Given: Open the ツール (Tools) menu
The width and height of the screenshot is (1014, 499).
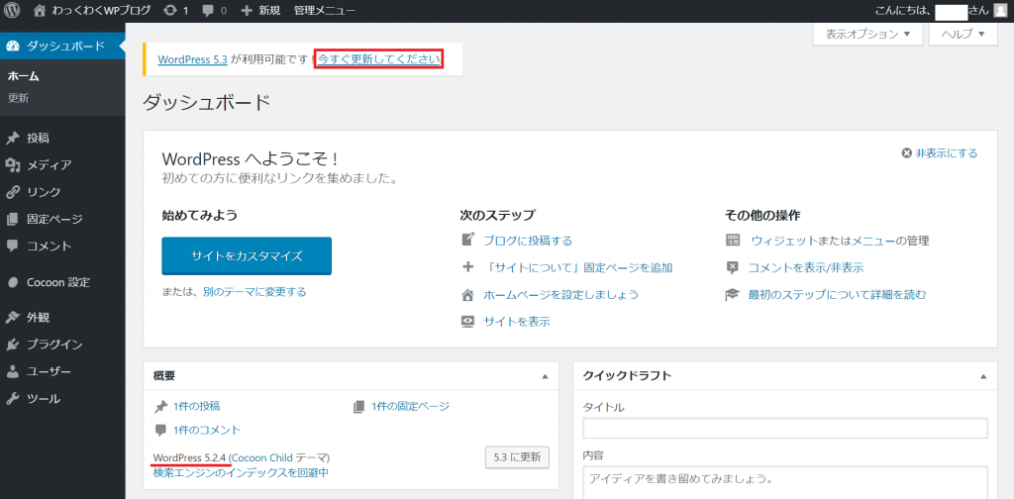Looking at the screenshot, I should pos(44,399).
